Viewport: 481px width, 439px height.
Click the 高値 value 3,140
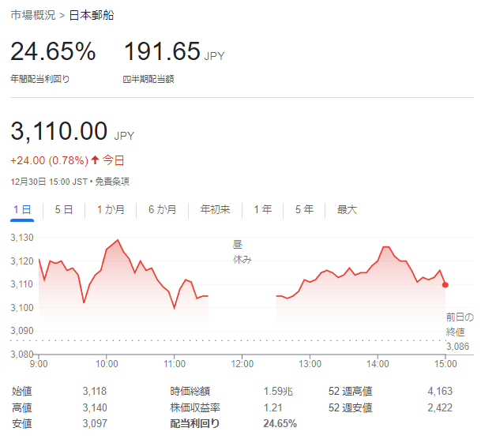coord(95,407)
